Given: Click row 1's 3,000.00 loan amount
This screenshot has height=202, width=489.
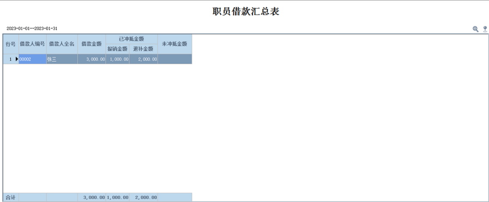Looking at the screenshot, I should tap(92, 59).
